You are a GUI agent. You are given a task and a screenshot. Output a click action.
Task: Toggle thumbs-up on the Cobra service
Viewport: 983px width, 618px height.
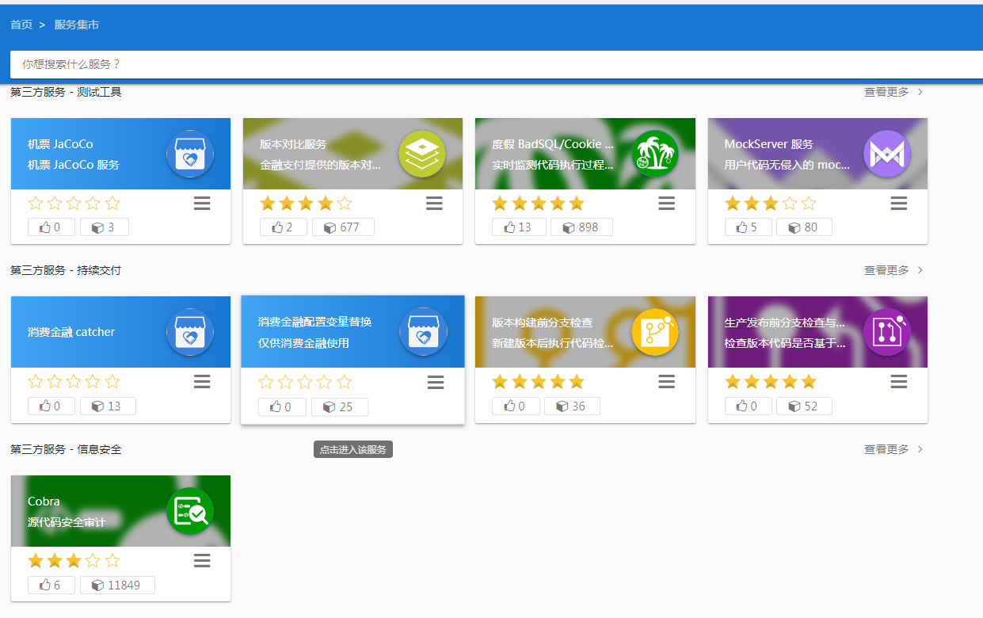51,585
